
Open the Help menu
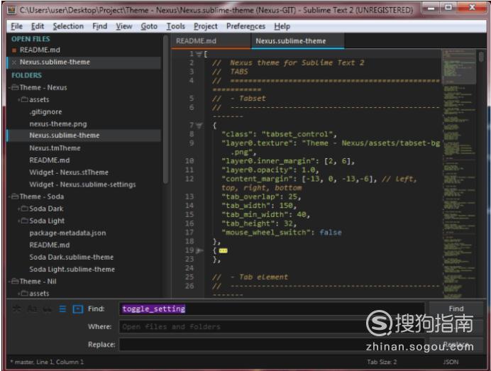tap(282, 26)
